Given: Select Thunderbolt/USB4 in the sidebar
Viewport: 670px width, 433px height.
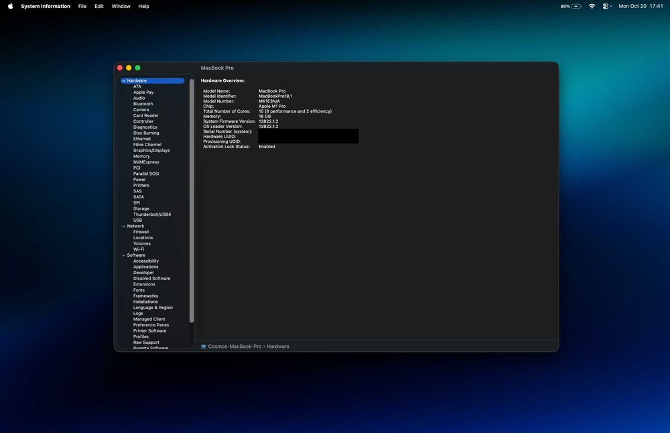Looking at the screenshot, I should (151, 214).
